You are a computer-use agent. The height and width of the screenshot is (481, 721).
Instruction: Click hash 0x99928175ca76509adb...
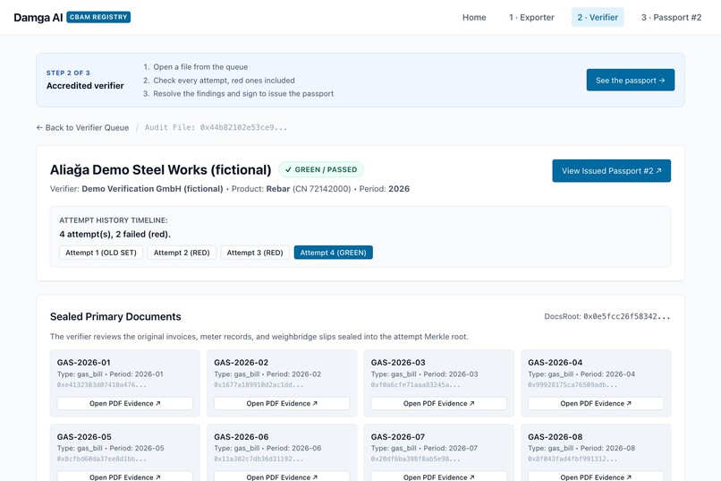click(573, 385)
